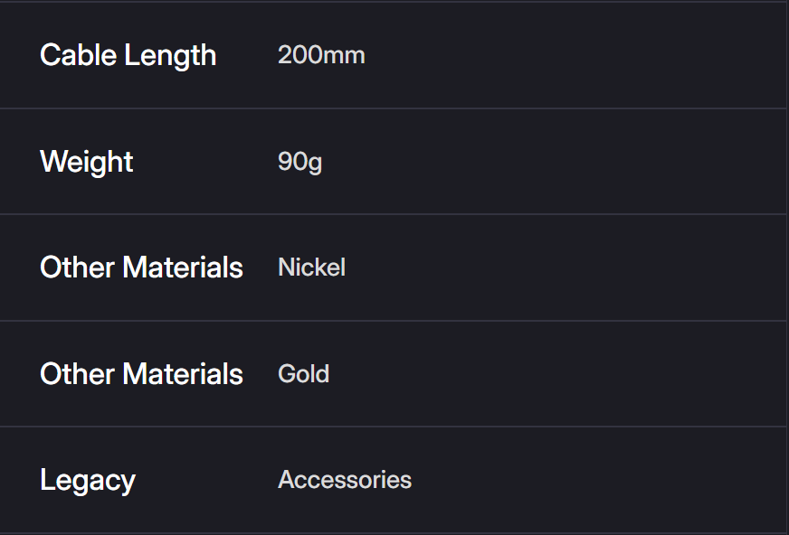The width and height of the screenshot is (789, 535).
Task: Click empty space in the Nickel row
Action: (x=579, y=267)
